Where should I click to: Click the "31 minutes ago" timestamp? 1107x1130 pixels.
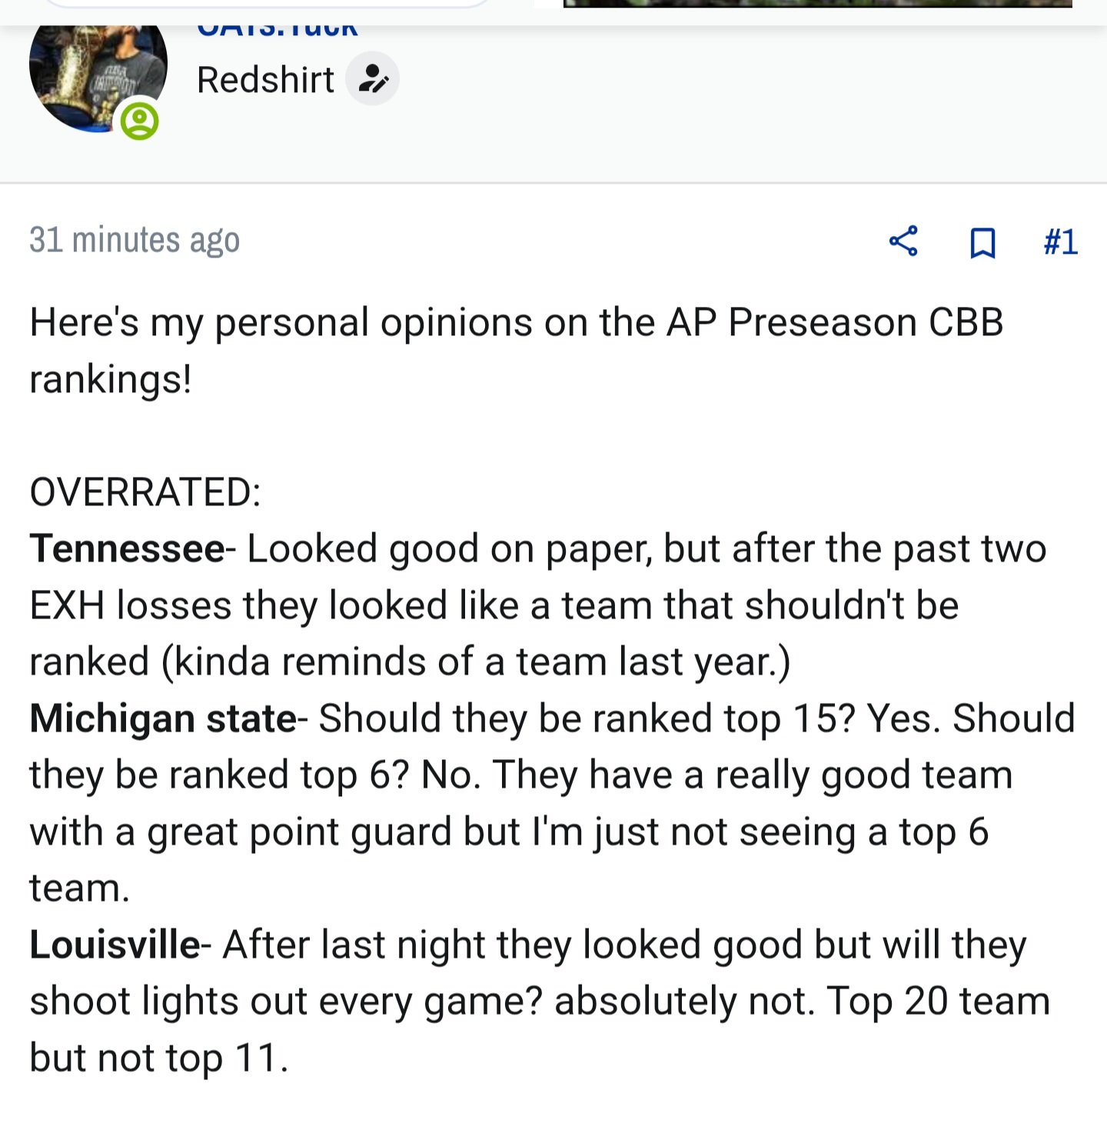(135, 240)
